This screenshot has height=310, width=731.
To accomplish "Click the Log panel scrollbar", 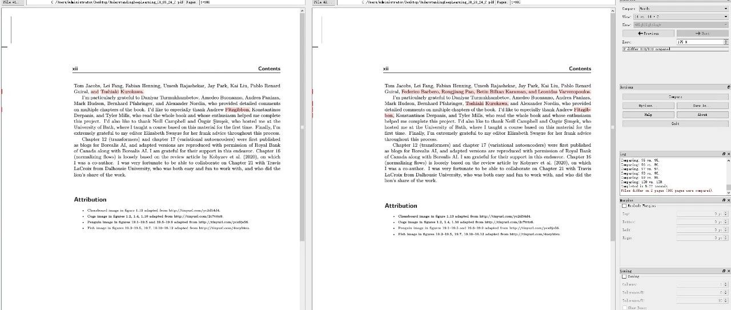I will pos(728,176).
